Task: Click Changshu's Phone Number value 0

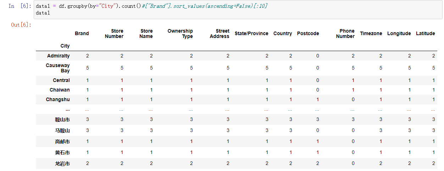Action: point(353,99)
